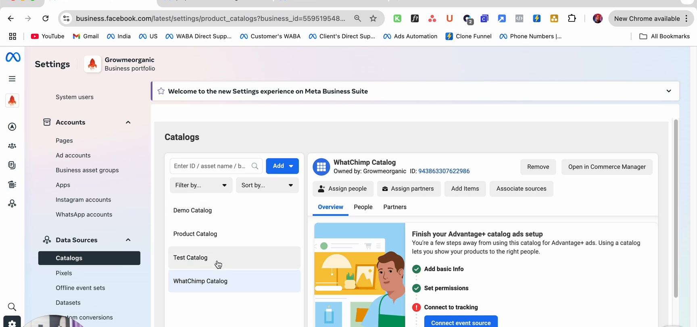Image resolution: width=697 pixels, height=327 pixels.
Task: Expand the hamburger menu in left rail
Action: click(x=12, y=79)
